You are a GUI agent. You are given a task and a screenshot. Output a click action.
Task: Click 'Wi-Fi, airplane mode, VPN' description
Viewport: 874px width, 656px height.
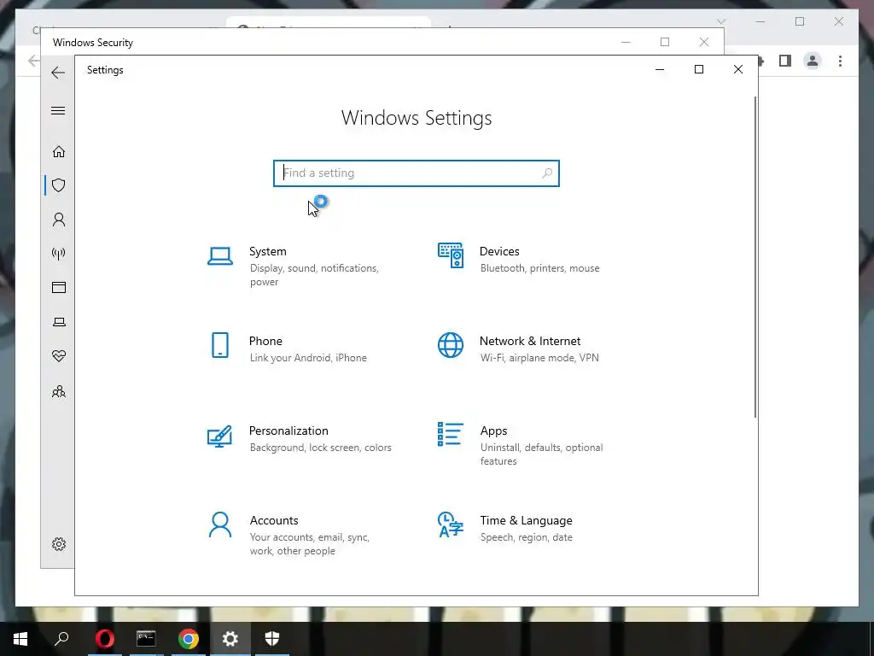(x=539, y=358)
